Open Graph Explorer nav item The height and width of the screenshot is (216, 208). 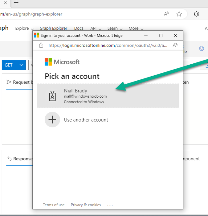[53, 28]
